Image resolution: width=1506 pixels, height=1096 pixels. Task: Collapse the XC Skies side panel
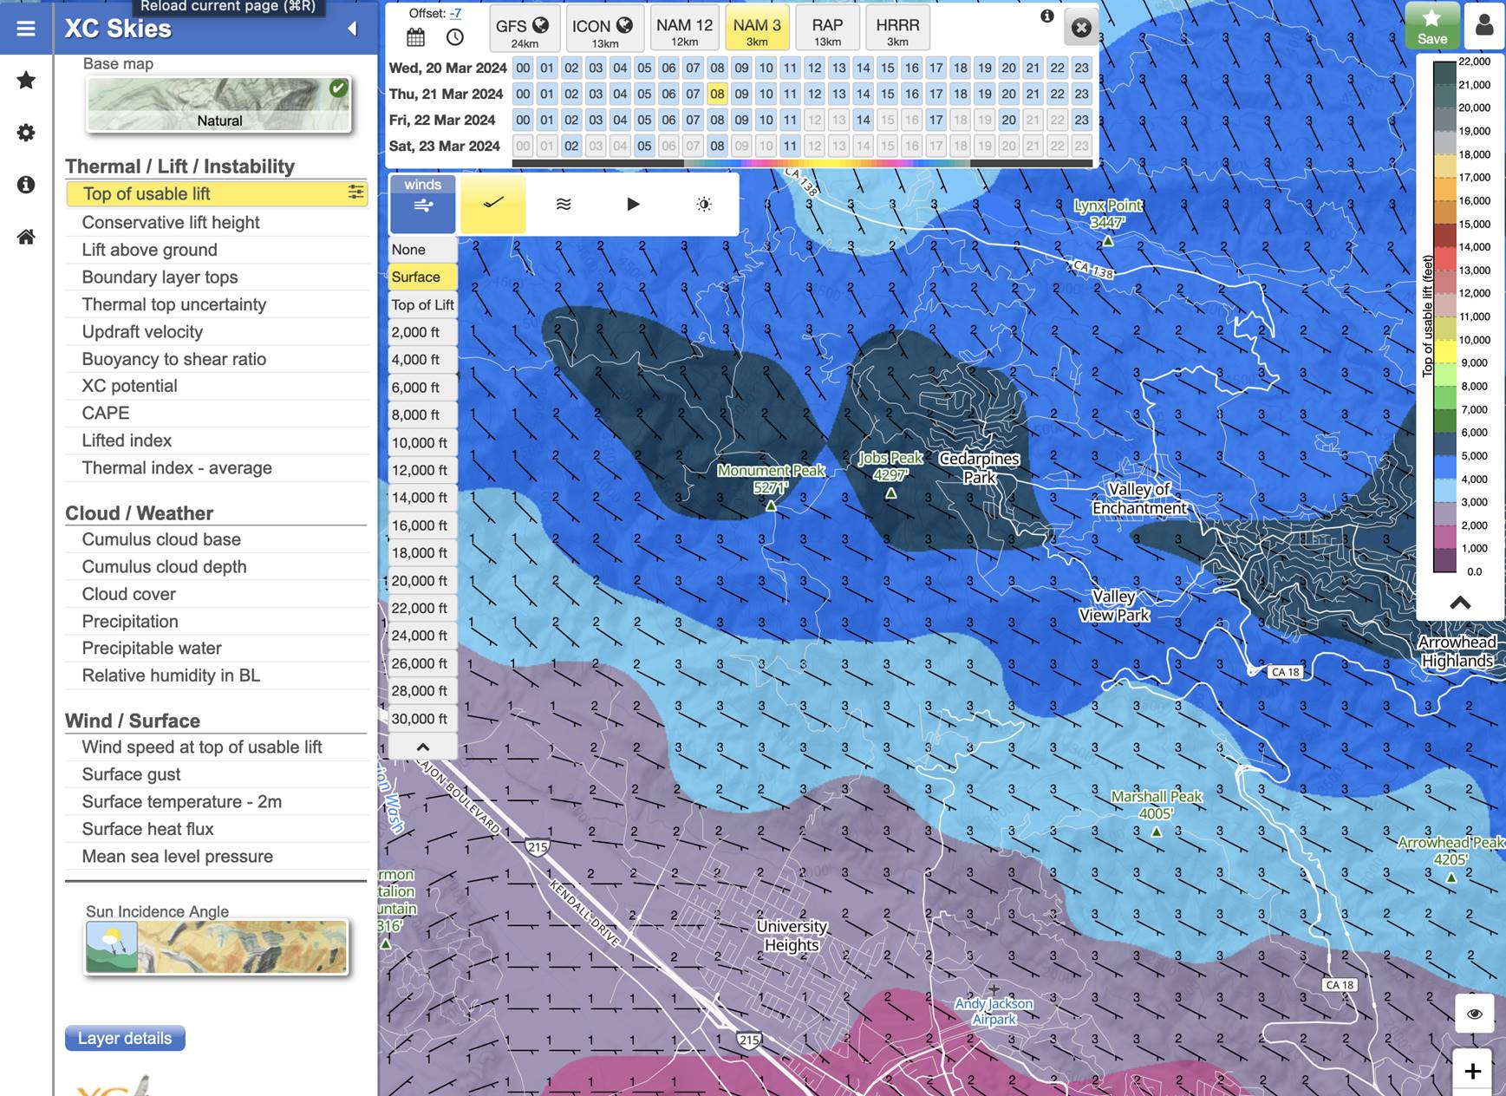[x=353, y=29]
